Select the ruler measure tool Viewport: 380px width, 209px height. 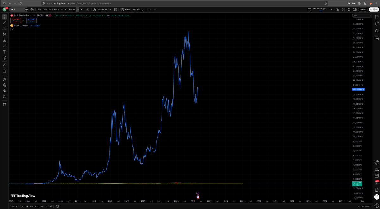pyautogui.click(x=4, y=65)
